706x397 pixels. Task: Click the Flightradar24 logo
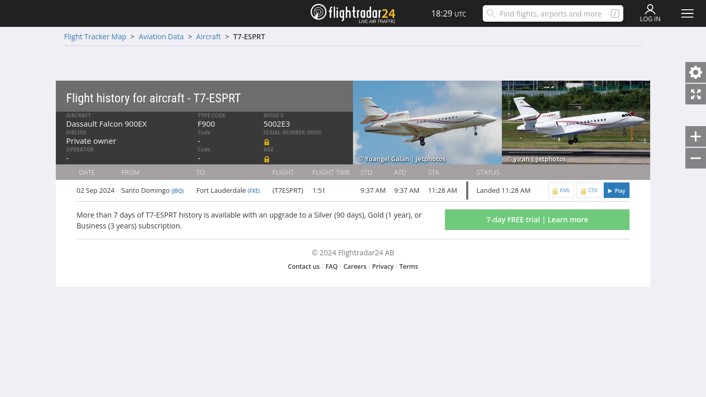[x=353, y=13]
